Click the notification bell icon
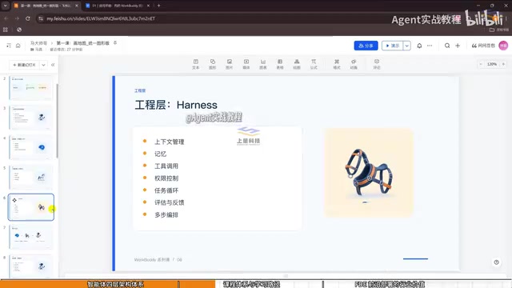The image size is (512, 288). 419,46
